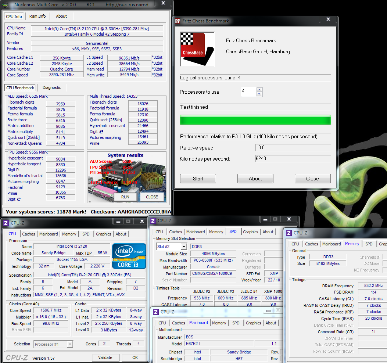Screen dimensions: 387x363
Task: Click the Multiplier value x 16.0
Action: point(51,317)
